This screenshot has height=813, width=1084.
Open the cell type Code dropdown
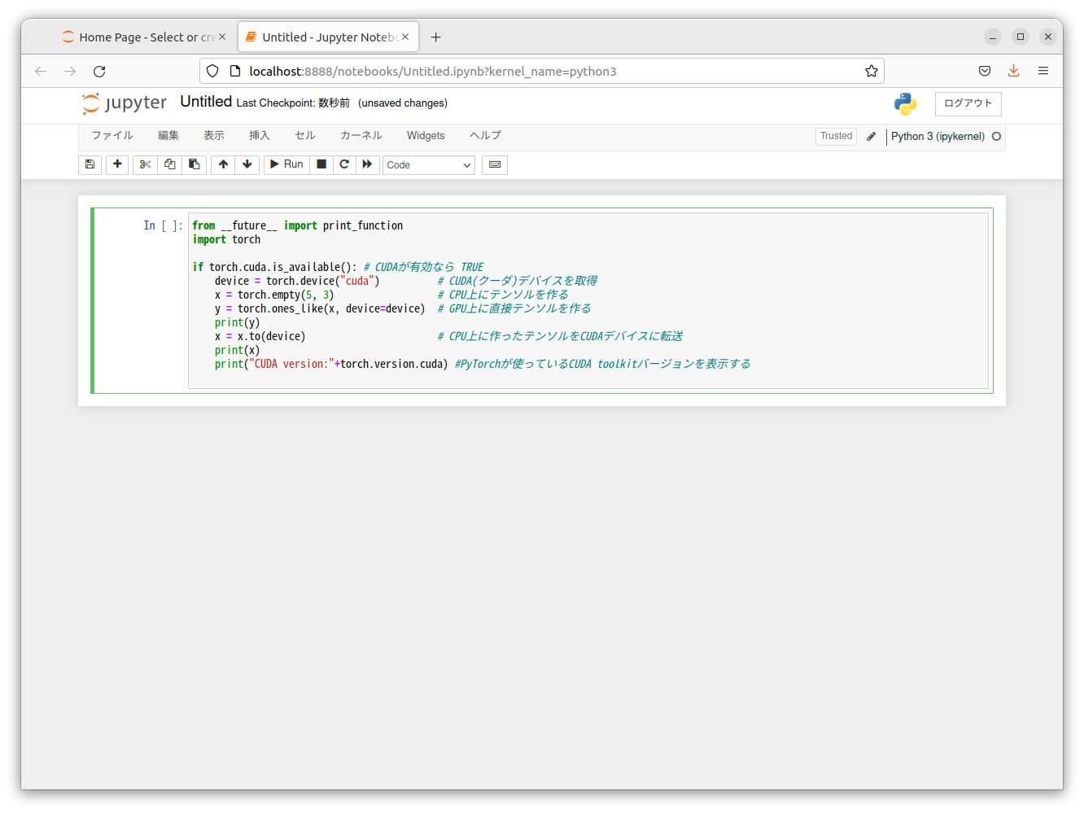(x=429, y=165)
